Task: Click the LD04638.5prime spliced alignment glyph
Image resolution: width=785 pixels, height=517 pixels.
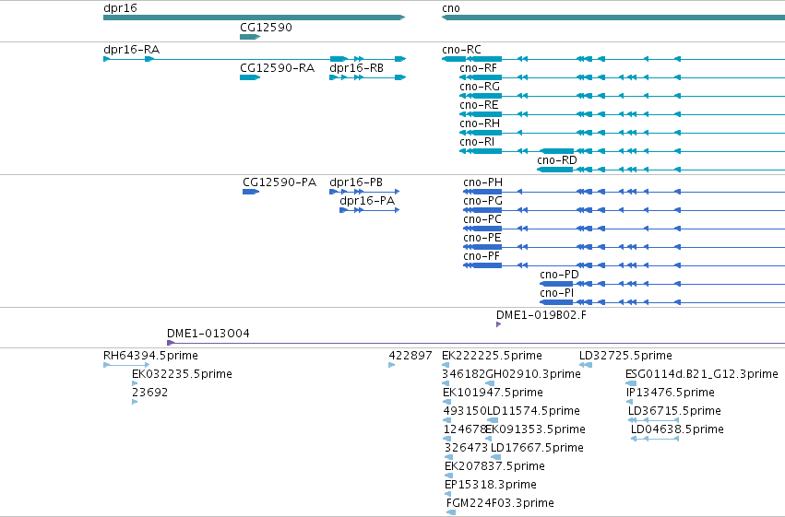Action: coord(655,439)
